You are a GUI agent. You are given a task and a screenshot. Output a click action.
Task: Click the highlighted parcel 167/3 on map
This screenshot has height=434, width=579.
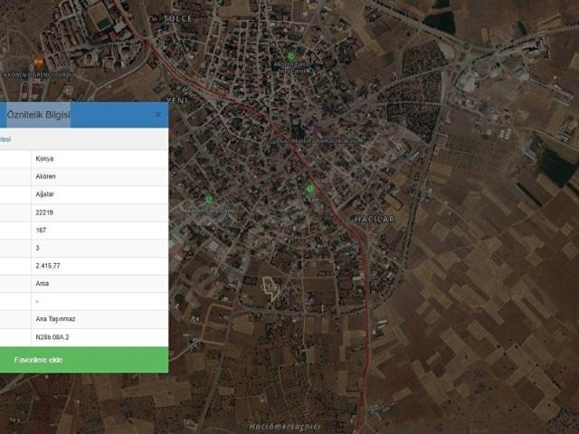(x=271, y=288)
